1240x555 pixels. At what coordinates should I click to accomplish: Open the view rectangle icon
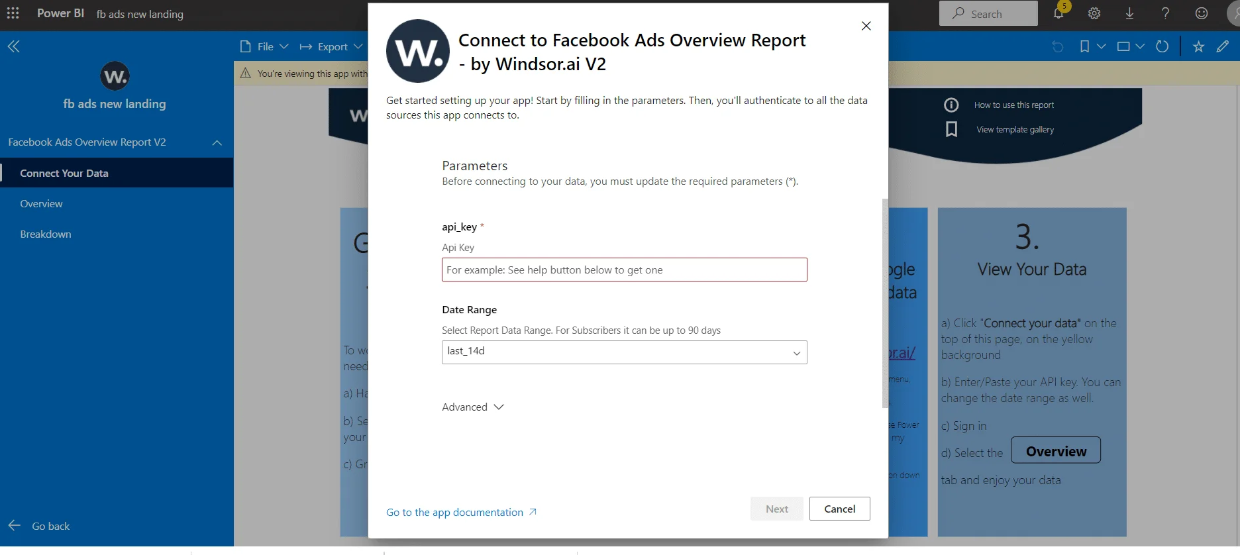point(1123,46)
